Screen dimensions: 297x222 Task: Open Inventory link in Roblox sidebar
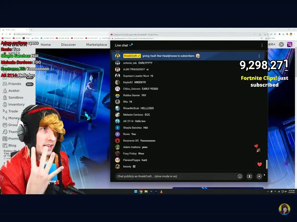click(16, 104)
